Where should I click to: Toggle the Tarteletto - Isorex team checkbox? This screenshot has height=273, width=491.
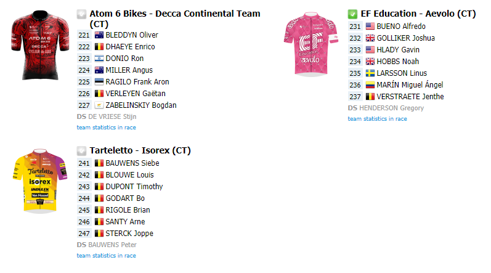click(x=81, y=151)
